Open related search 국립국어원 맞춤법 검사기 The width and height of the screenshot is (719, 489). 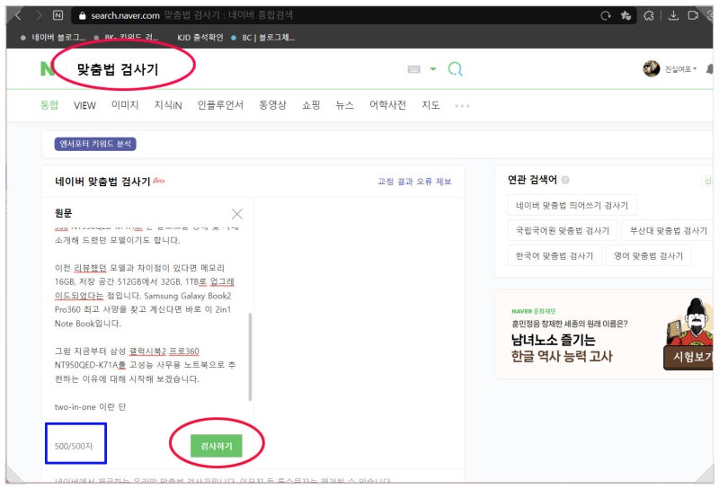[x=563, y=231]
